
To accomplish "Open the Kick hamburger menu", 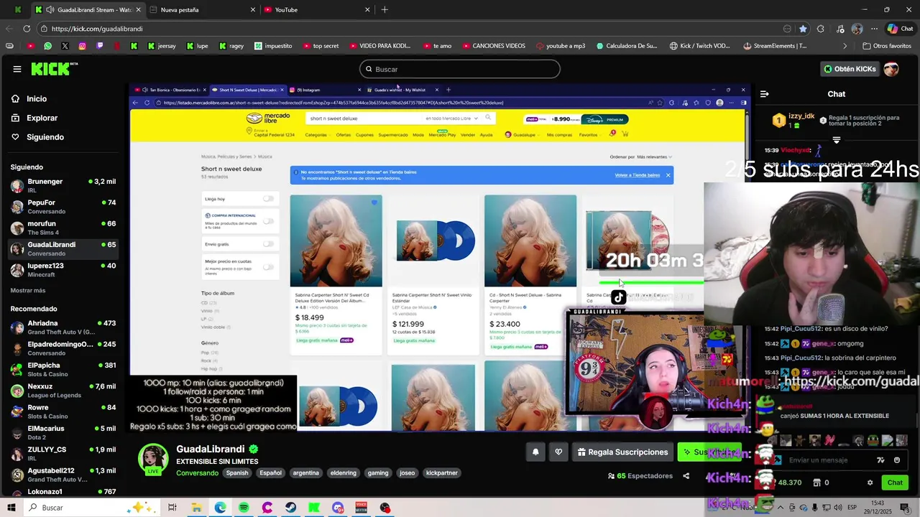I will [x=17, y=69].
